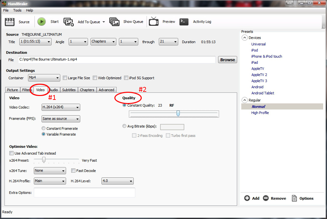This screenshot has width=327, height=219.
Task: Select the Avg Bitrate radio button
Action: coord(124,126)
